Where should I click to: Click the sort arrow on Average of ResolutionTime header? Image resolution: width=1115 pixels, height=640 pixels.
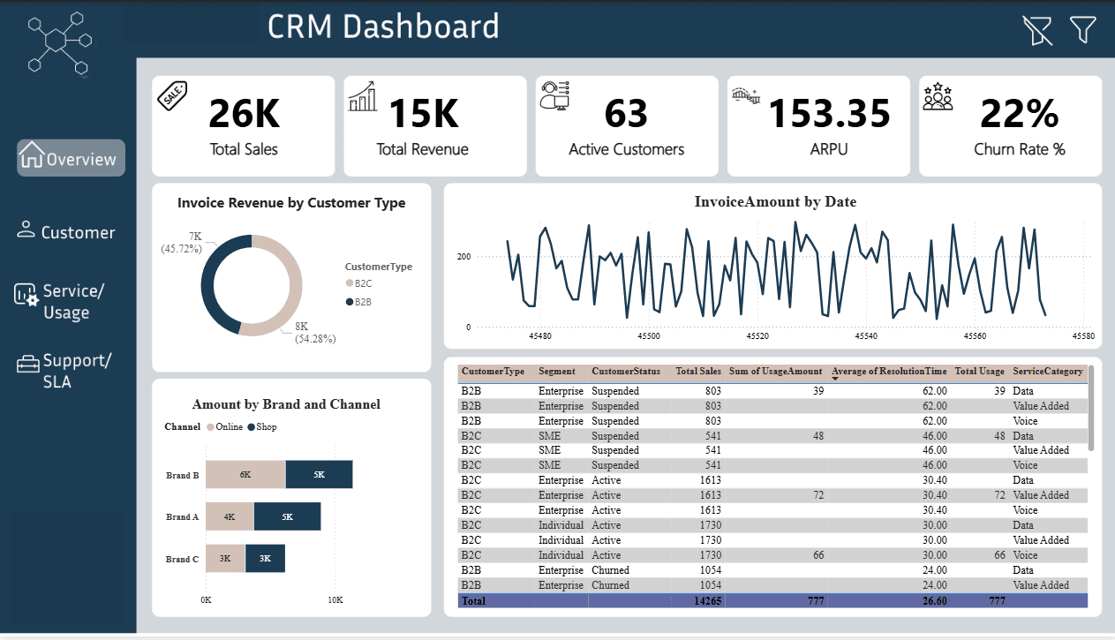click(836, 380)
